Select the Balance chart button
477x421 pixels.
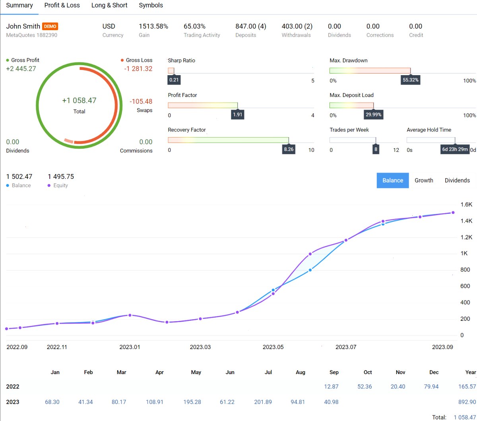[393, 180]
